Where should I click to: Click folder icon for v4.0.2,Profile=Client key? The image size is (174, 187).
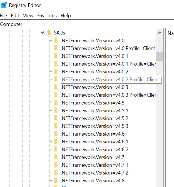coord(56,79)
